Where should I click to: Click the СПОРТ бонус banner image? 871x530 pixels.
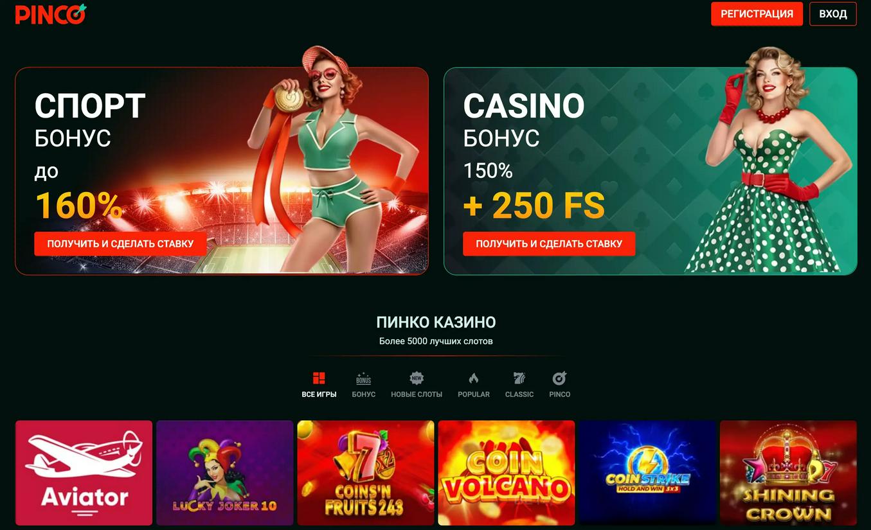pos(222,171)
